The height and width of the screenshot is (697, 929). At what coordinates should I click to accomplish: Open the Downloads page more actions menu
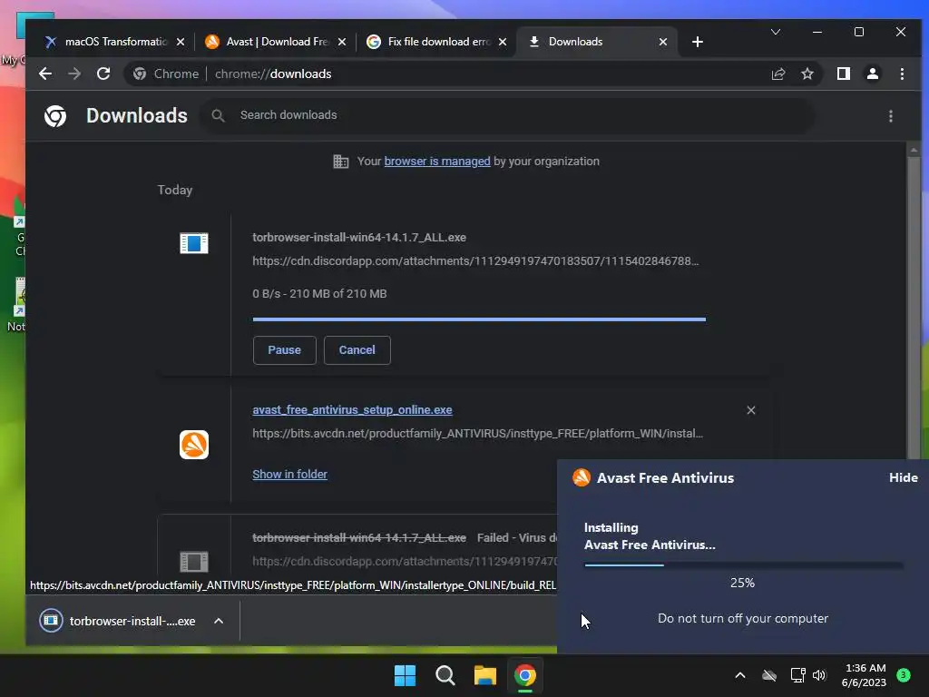point(891,116)
